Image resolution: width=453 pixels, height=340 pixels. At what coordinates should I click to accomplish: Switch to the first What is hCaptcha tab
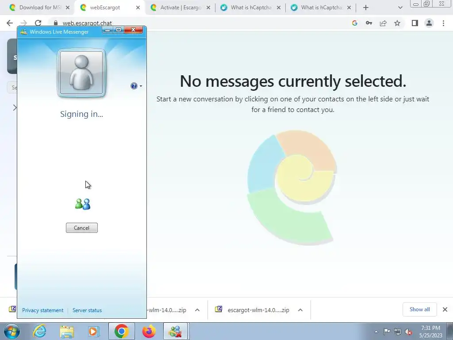click(251, 8)
